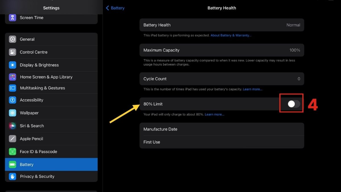Open About Battery & Warranty link
The width and height of the screenshot is (341, 192).
[x=231, y=35]
